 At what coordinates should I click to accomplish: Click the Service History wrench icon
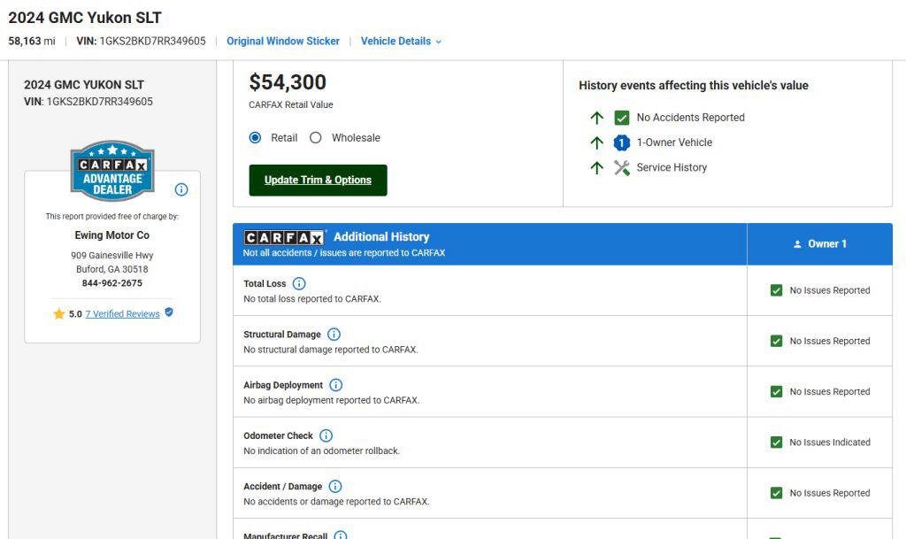[x=622, y=167]
